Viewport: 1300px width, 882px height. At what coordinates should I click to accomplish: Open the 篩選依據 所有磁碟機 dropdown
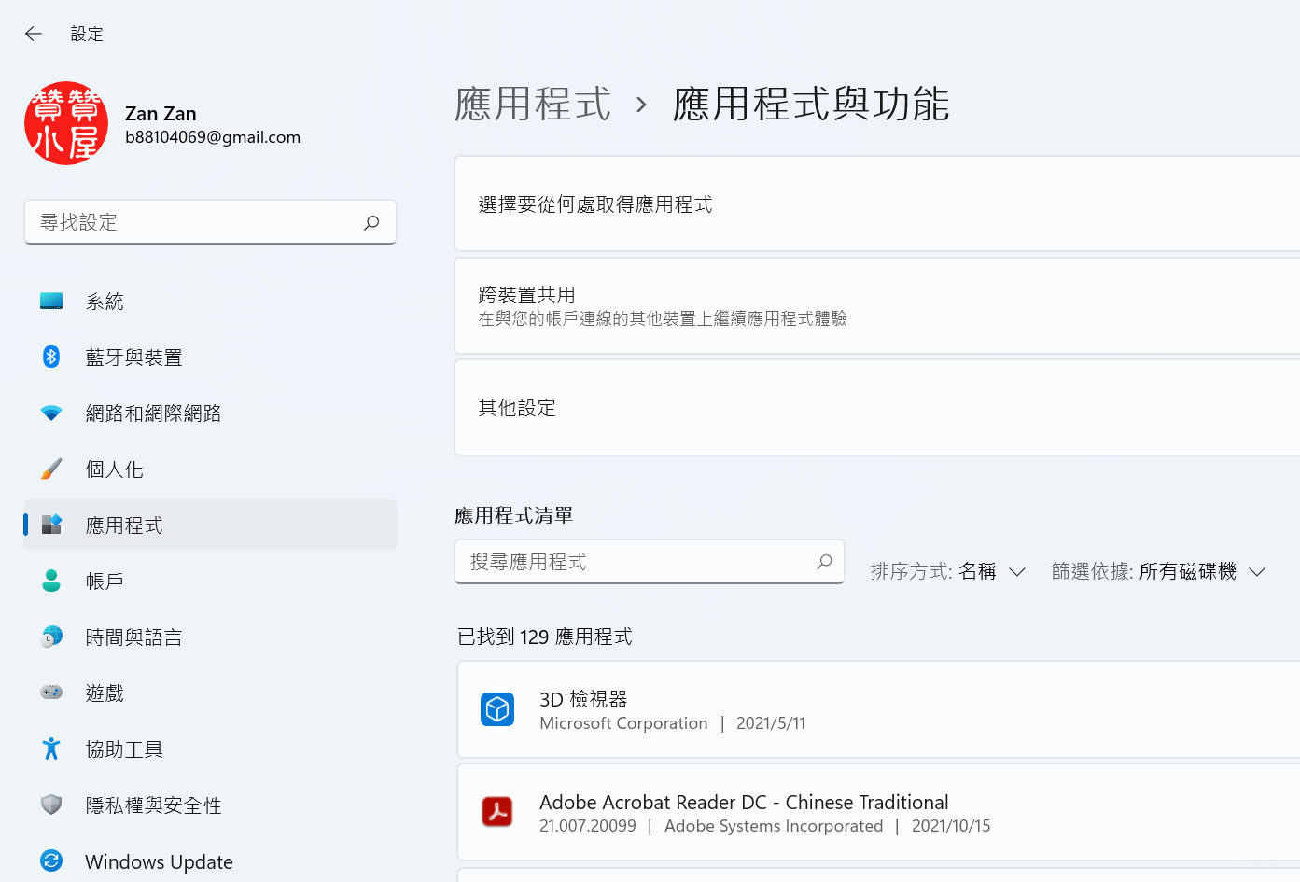click(1158, 571)
